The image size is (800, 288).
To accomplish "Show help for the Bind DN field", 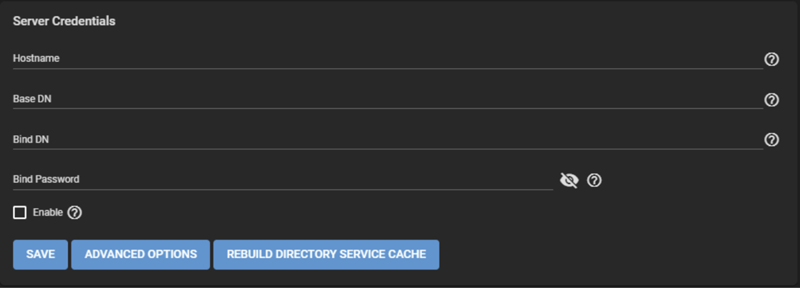I will [771, 140].
